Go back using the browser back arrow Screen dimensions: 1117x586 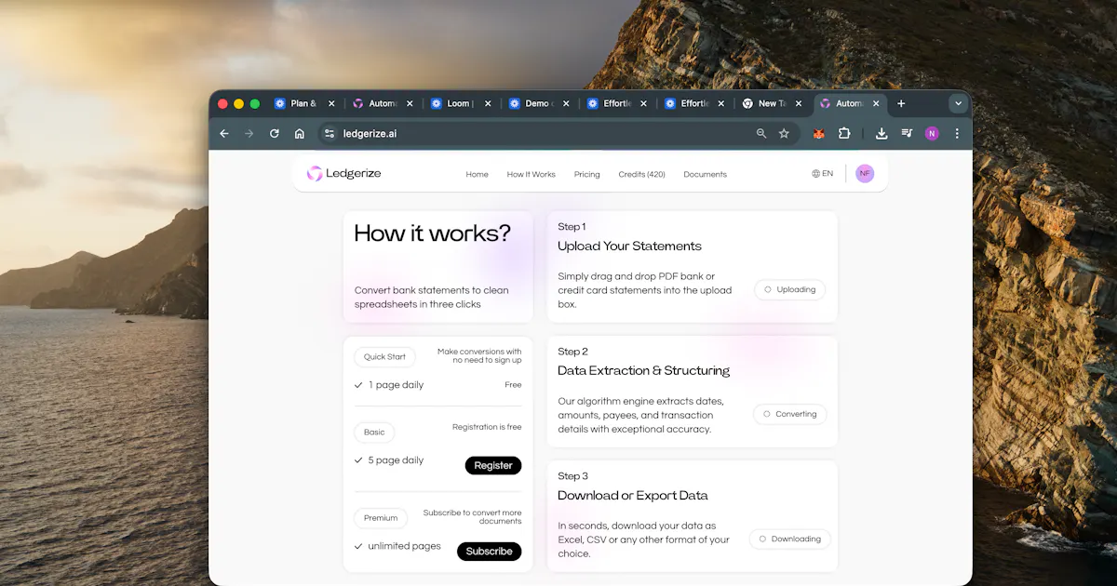click(x=224, y=134)
